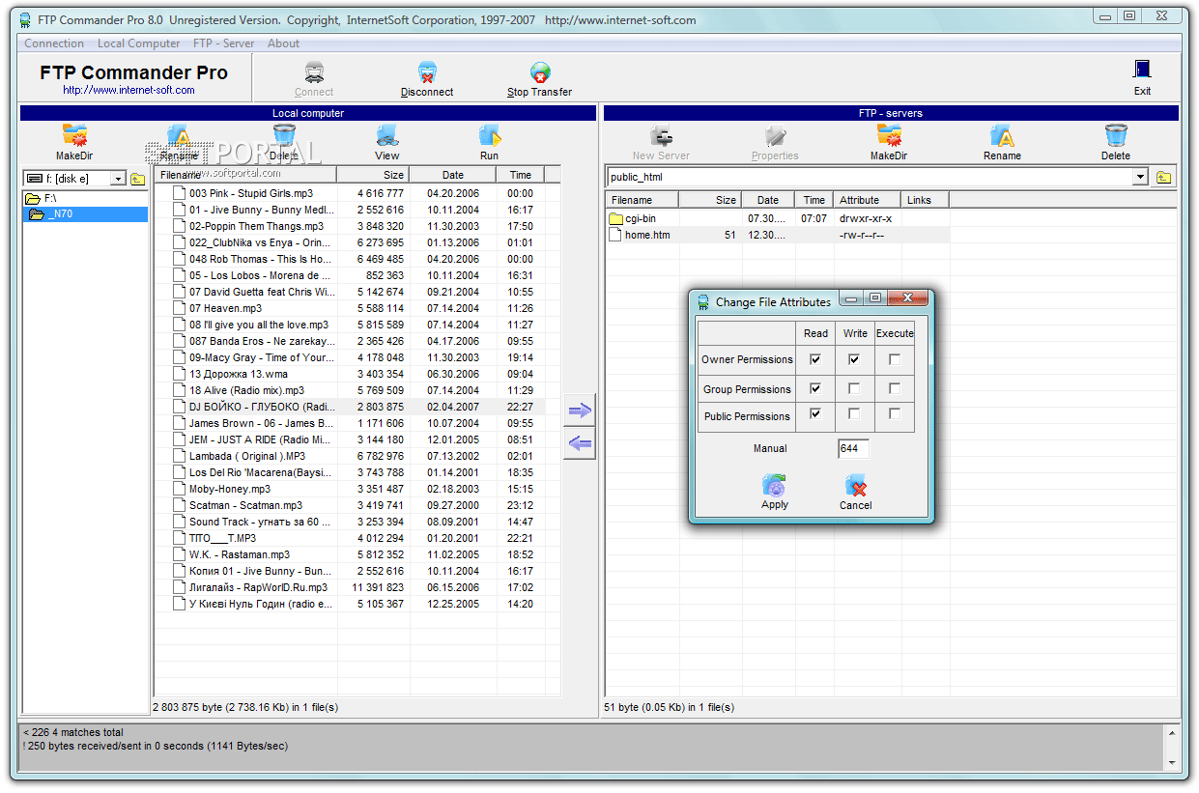The image size is (1199, 793).
Task: Click the right arrow to upload files
Action: tap(580, 411)
